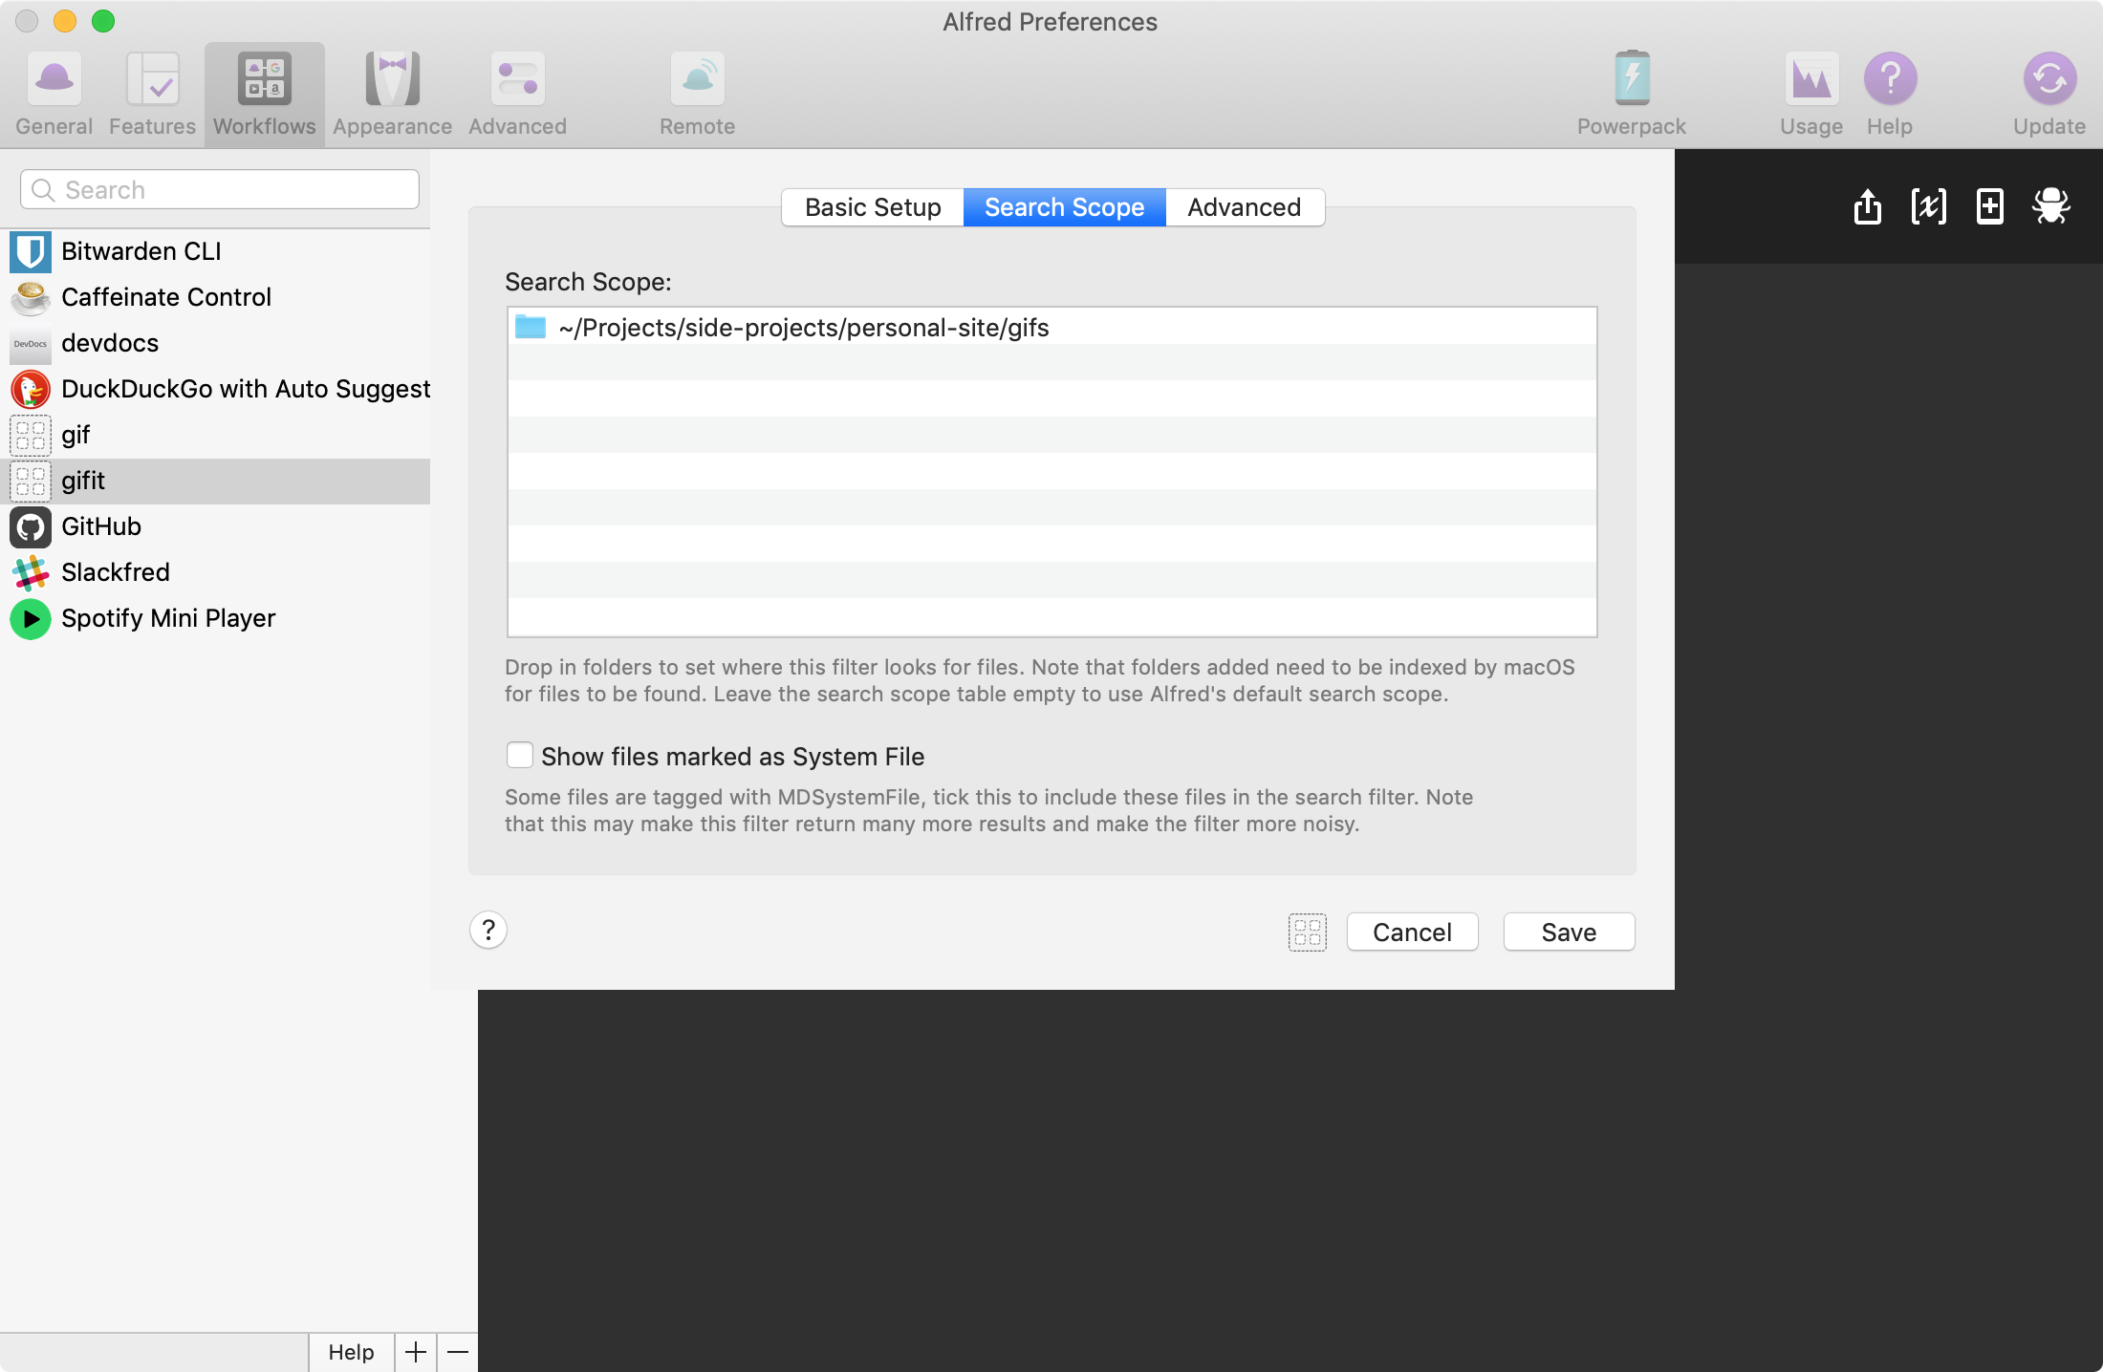Select the GitHub workflow
2103x1372 pixels.
(215, 526)
